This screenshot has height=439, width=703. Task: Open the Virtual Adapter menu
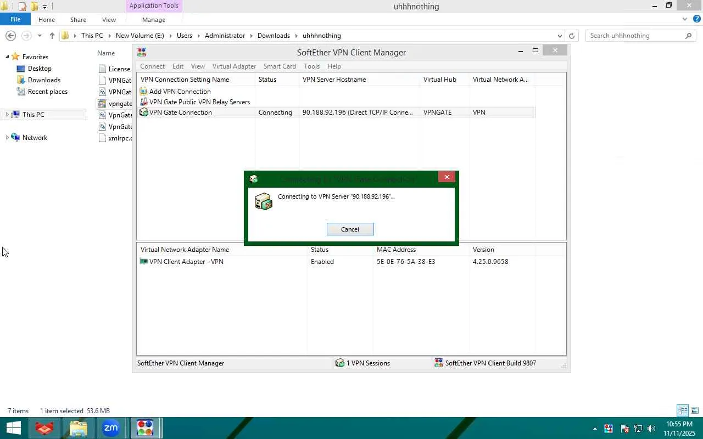pyautogui.click(x=234, y=66)
